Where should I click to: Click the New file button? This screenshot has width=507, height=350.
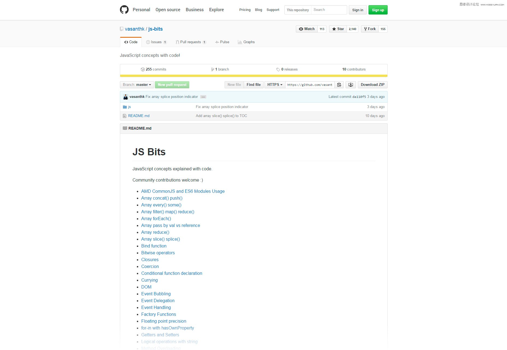234,85
